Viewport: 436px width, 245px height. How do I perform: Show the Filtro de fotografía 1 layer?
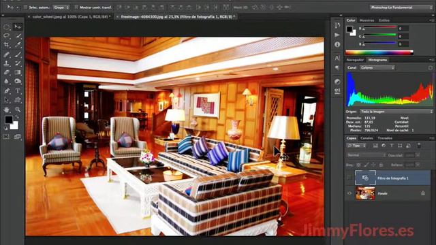(349, 178)
